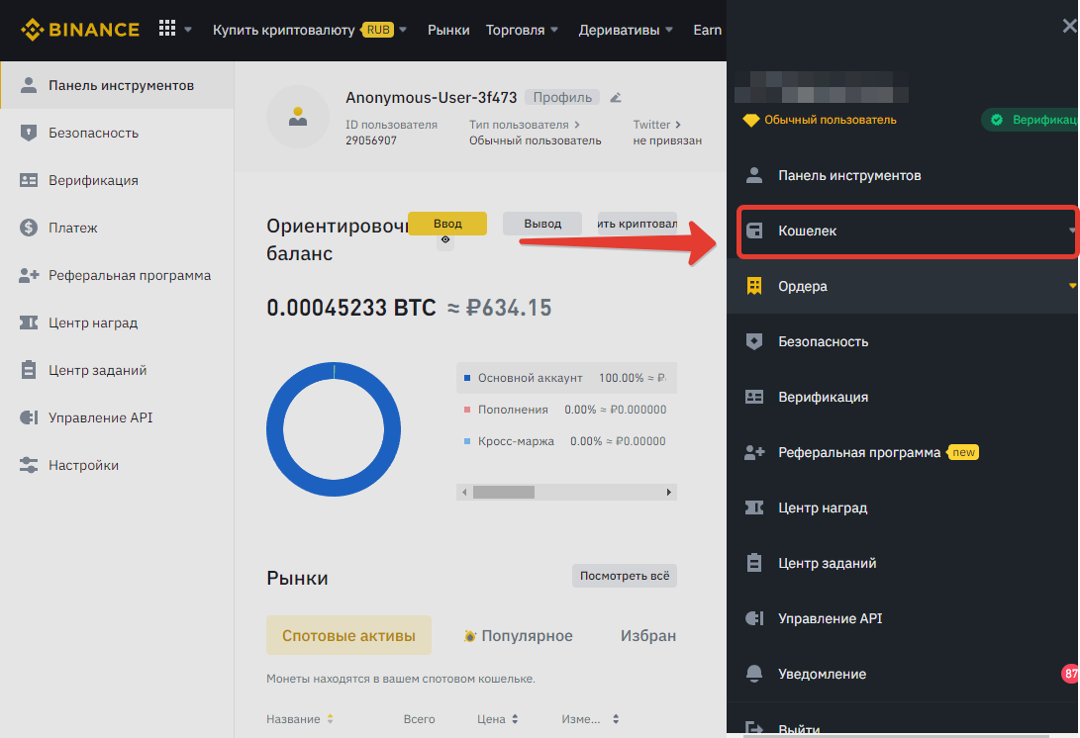This screenshot has width=1080, height=738.
Task: Click the Вывод withdraw button
Action: tap(542, 224)
